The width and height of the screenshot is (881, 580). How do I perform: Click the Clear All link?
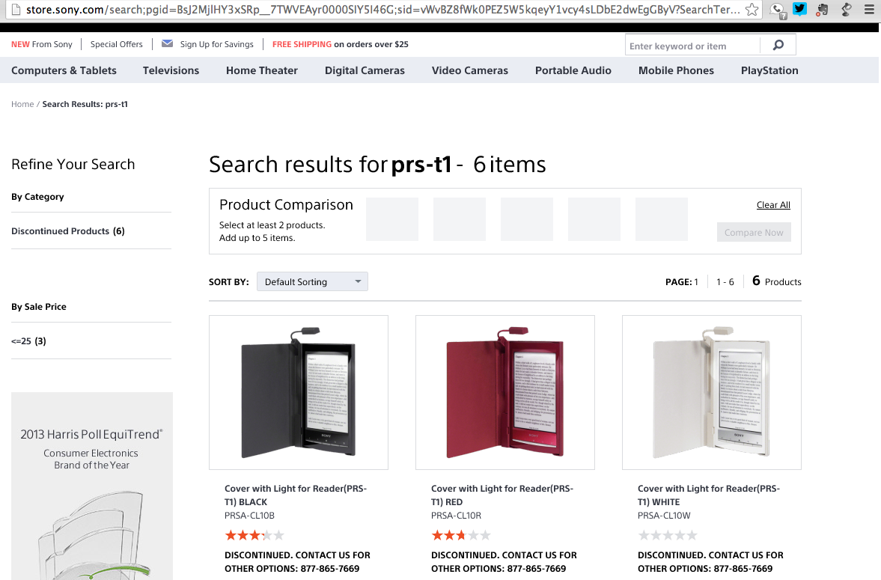click(x=773, y=205)
